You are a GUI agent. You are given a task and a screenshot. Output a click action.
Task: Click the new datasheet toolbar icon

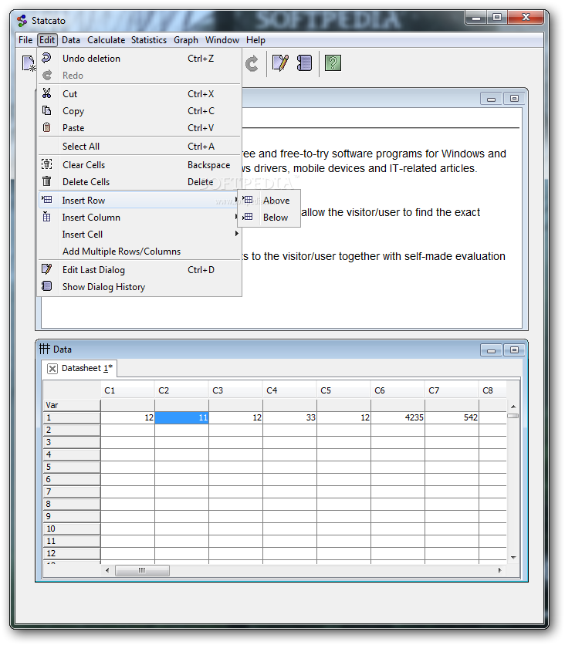(x=29, y=63)
